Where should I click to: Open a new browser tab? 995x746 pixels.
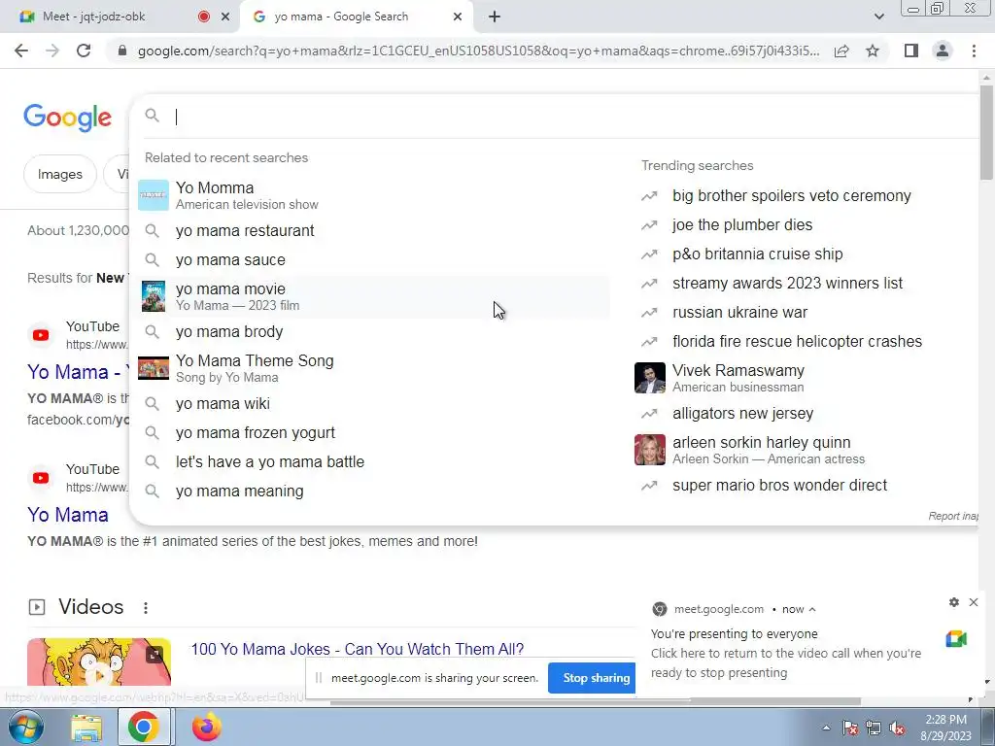click(x=495, y=17)
